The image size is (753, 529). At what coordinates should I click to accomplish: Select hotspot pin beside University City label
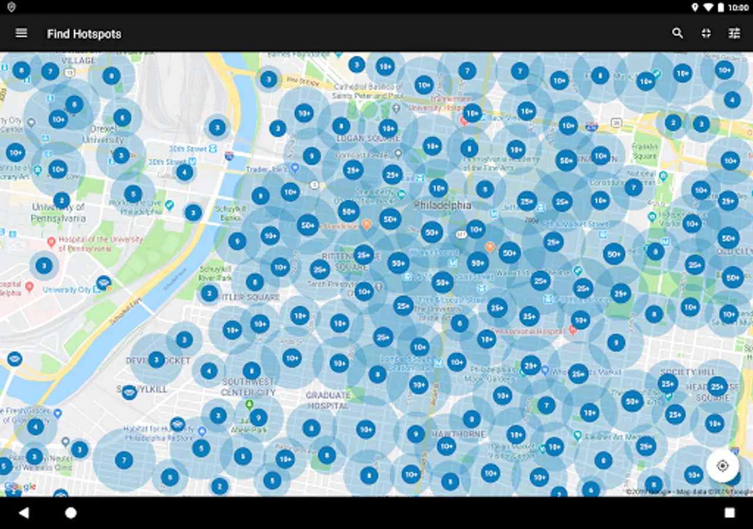tap(104, 283)
